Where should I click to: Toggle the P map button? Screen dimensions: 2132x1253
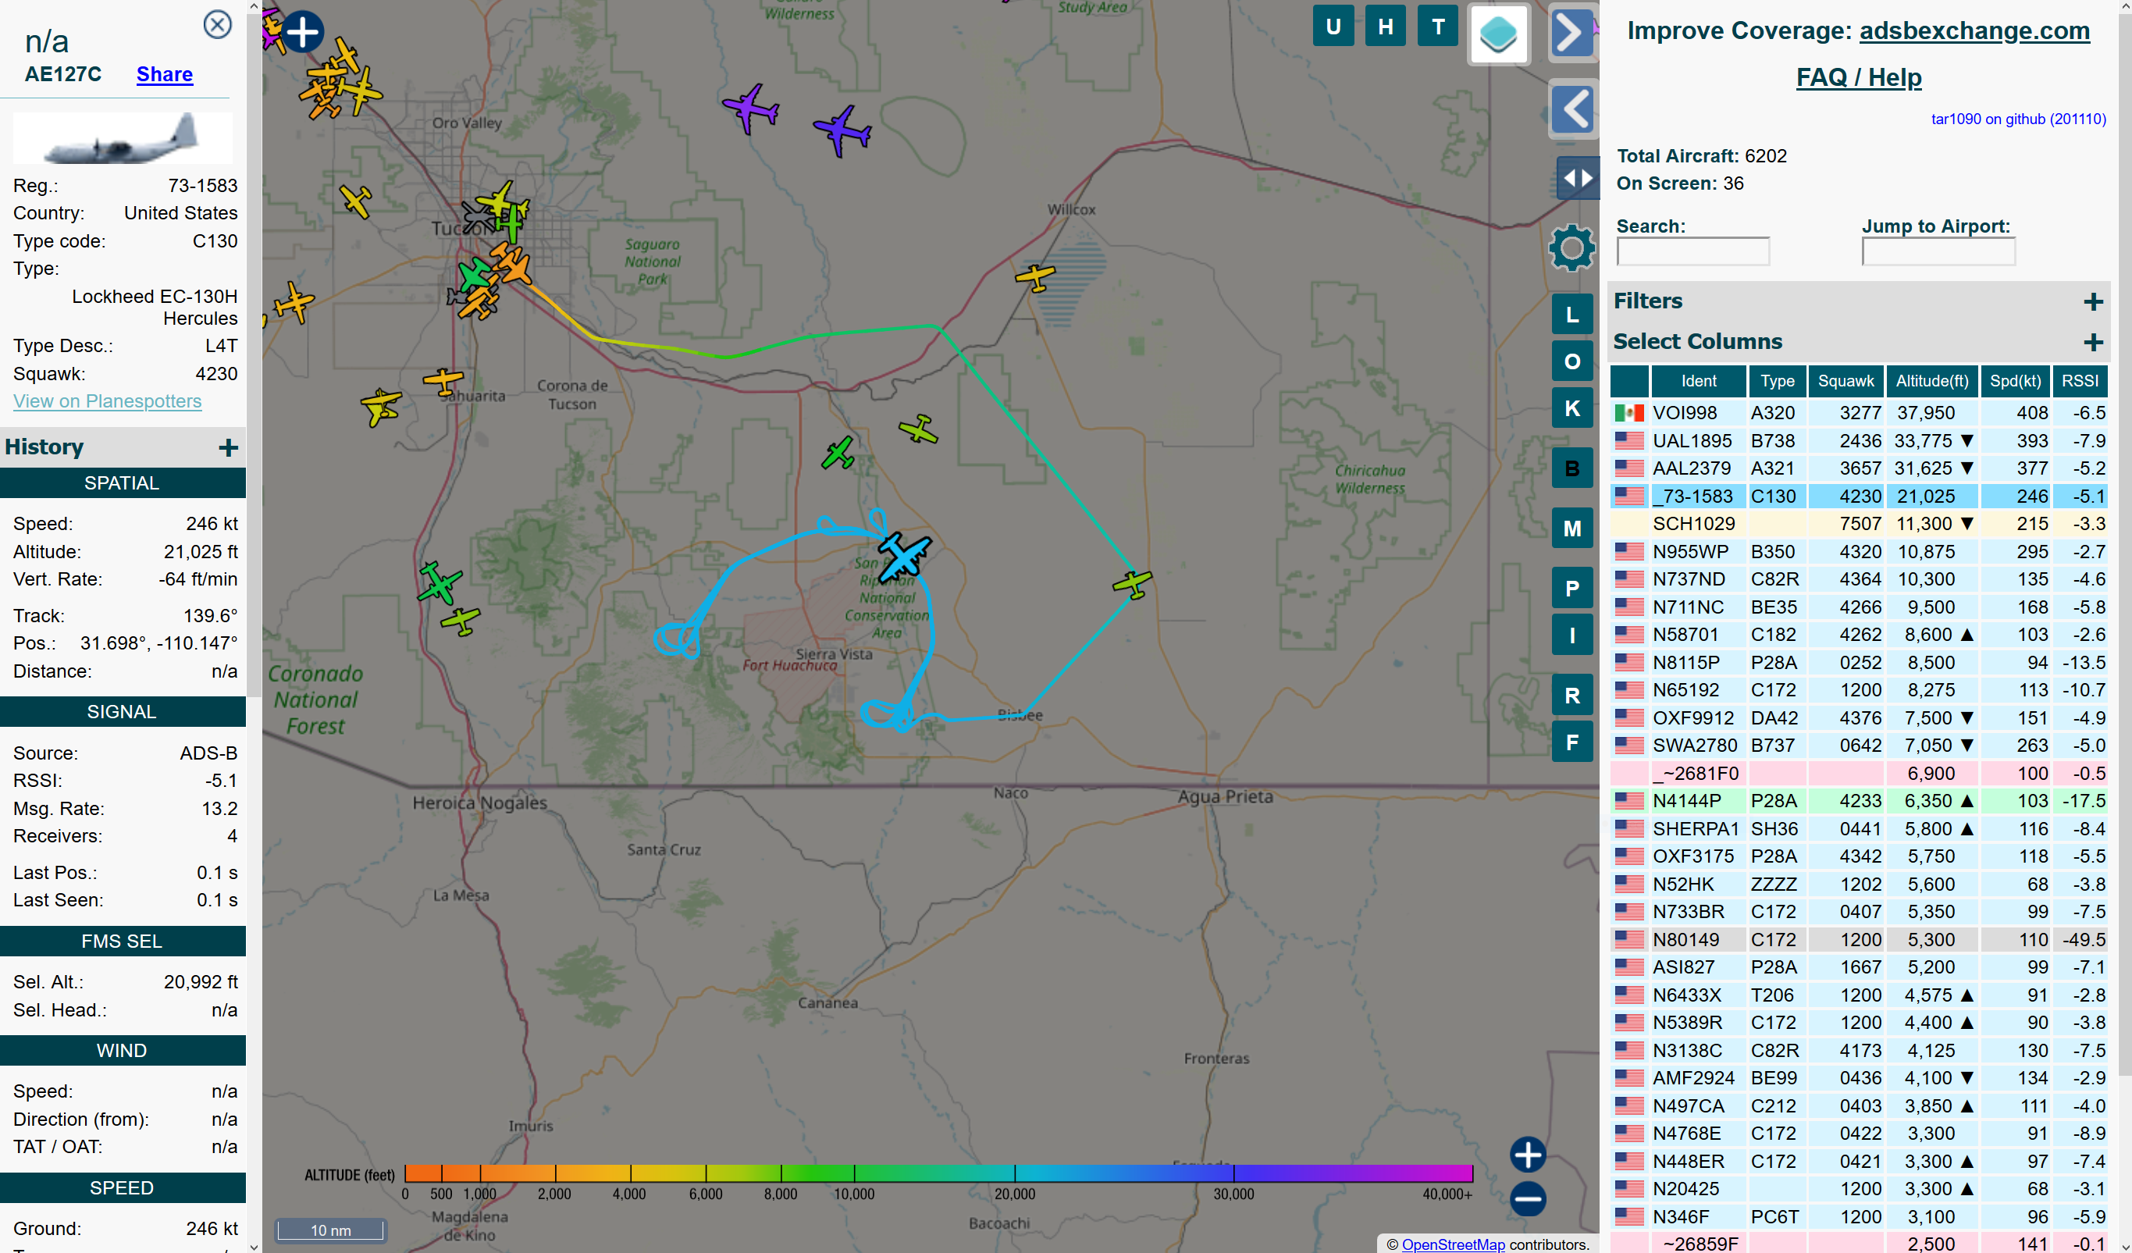point(1572,589)
